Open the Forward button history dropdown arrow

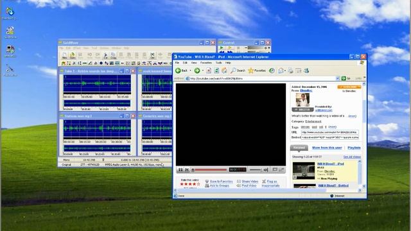point(203,71)
